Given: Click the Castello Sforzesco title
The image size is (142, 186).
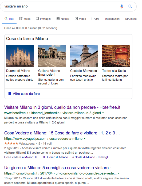Looking at the screenshot, I should pyautogui.click(x=84, y=71).
